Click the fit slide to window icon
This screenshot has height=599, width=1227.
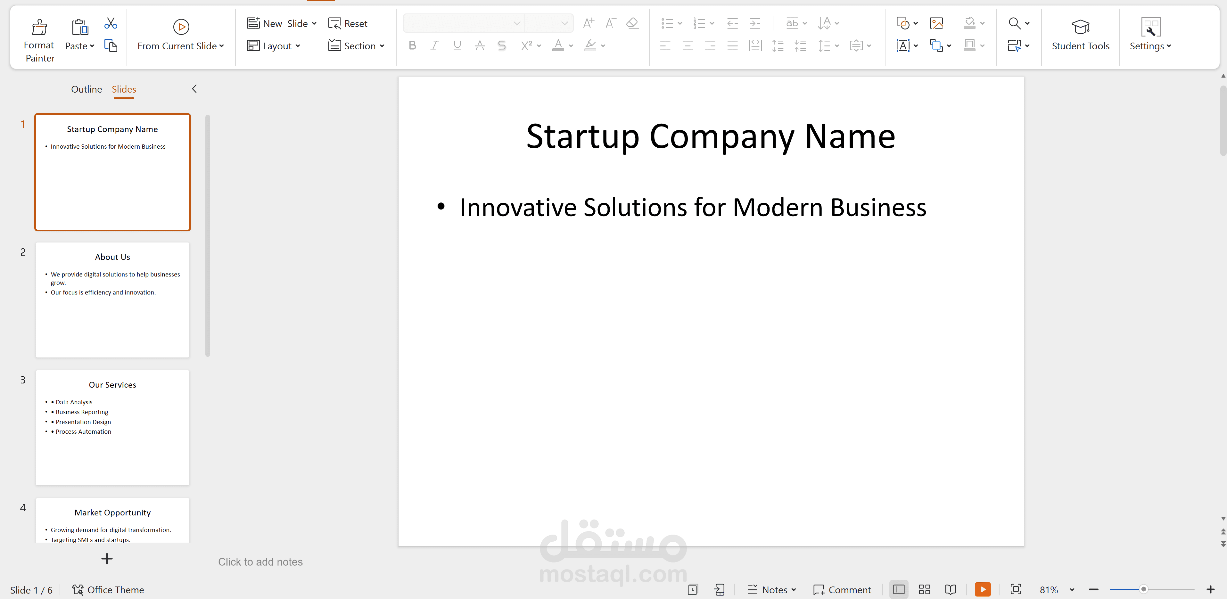click(x=1016, y=589)
